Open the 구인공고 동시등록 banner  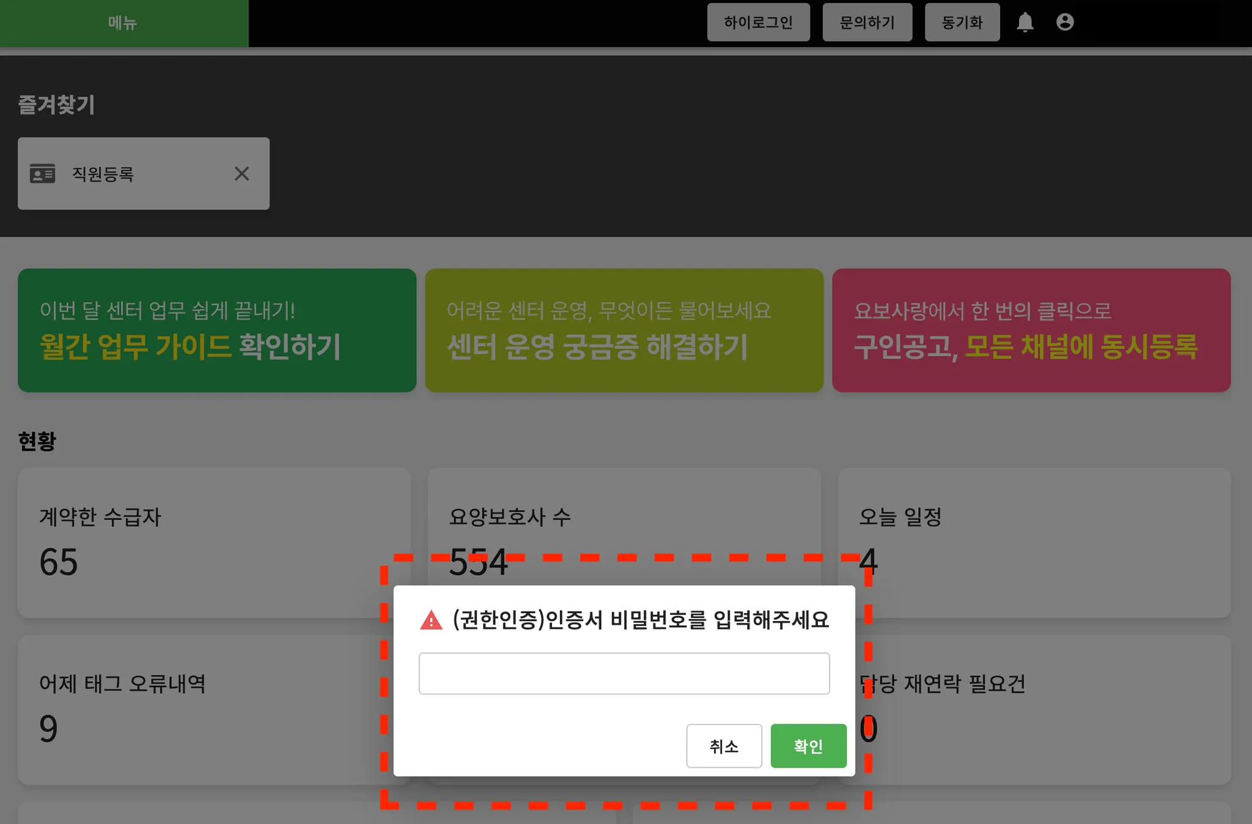click(1031, 330)
